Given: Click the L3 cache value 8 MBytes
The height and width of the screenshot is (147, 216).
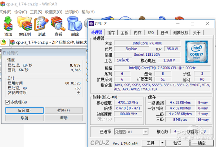Looking at the screenshot, I should [180, 120].
